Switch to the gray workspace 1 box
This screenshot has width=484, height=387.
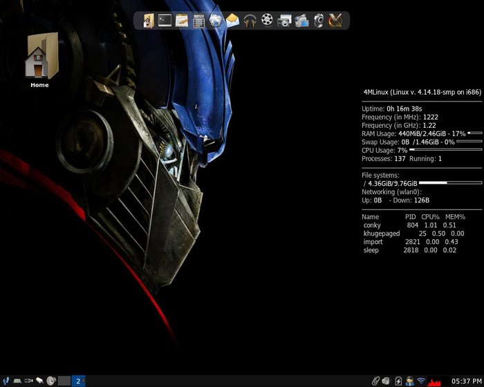[x=64, y=381]
